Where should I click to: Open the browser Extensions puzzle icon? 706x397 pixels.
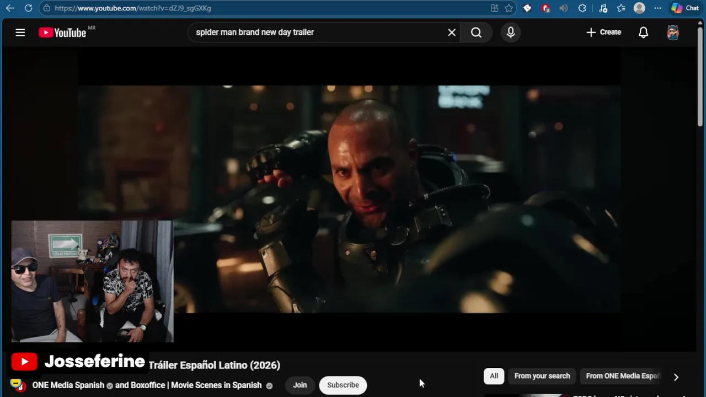tap(582, 8)
